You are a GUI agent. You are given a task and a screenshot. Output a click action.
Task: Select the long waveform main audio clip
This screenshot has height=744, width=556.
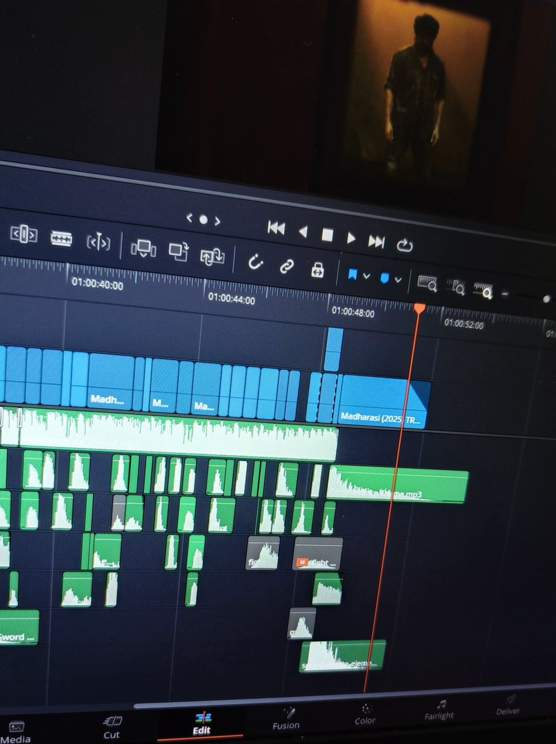[178, 434]
